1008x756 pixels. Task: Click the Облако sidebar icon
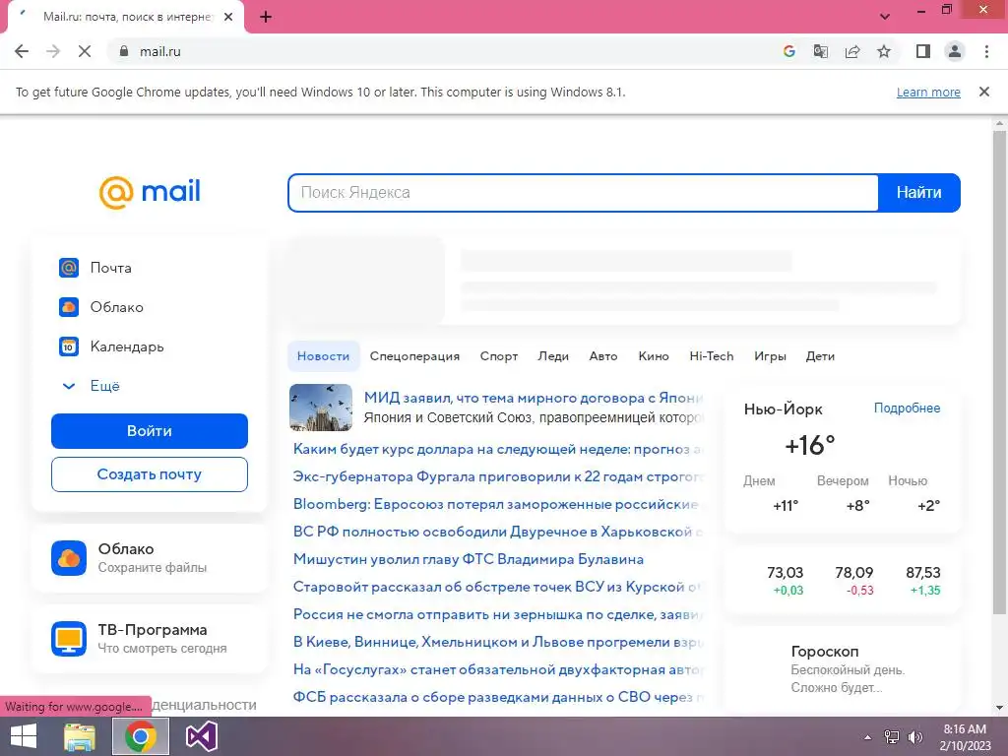click(x=69, y=307)
